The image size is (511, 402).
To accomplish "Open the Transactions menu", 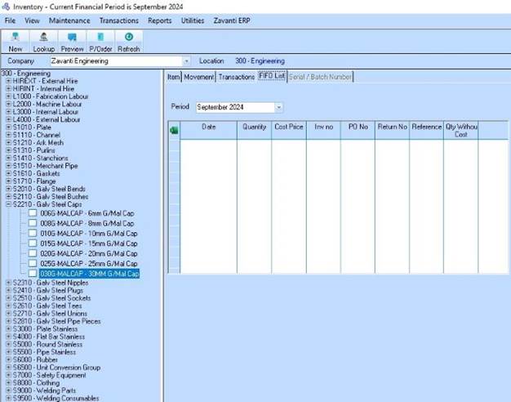I will coord(119,20).
